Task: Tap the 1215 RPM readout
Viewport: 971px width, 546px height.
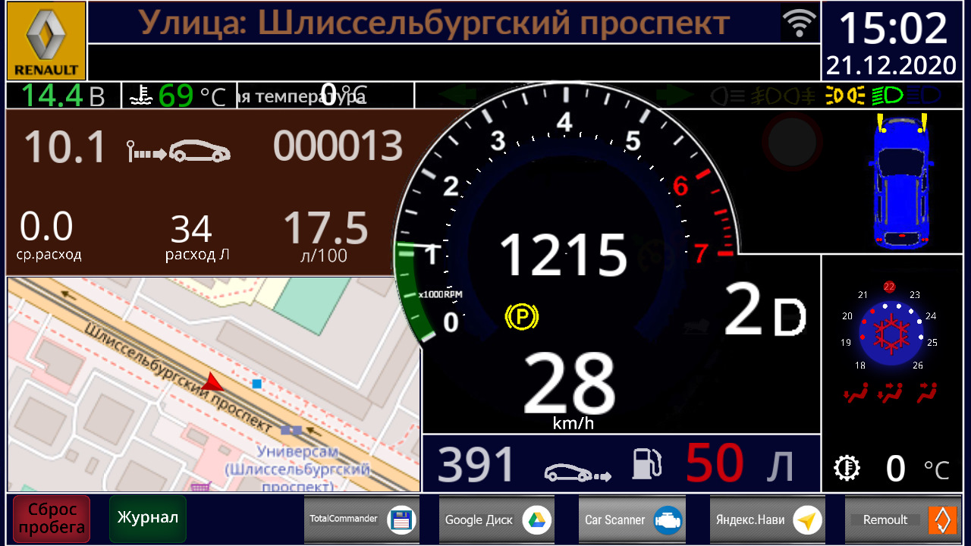Action: coord(564,255)
